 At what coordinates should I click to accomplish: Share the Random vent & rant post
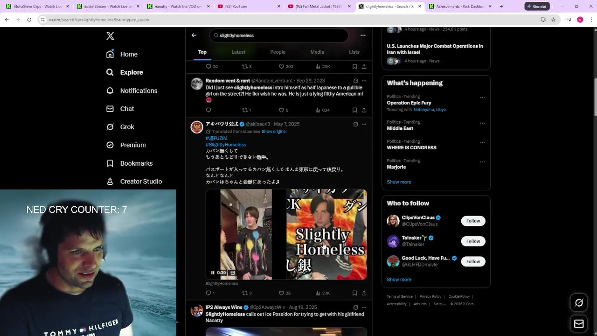pyautogui.click(x=364, y=110)
